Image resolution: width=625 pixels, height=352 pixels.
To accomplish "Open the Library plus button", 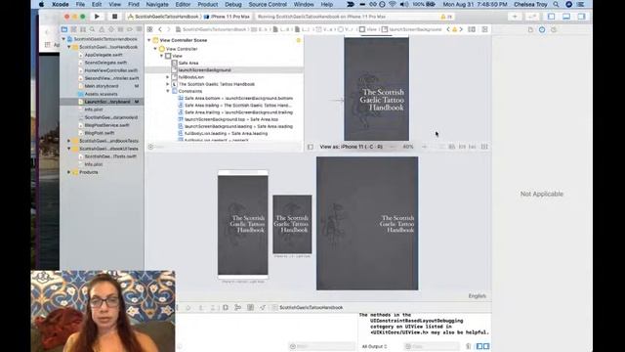I will click(x=515, y=17).
